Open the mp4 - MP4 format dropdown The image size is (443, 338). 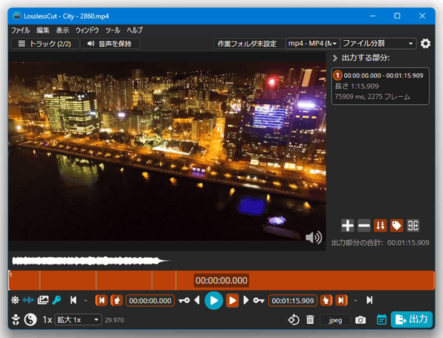(312, 44)
